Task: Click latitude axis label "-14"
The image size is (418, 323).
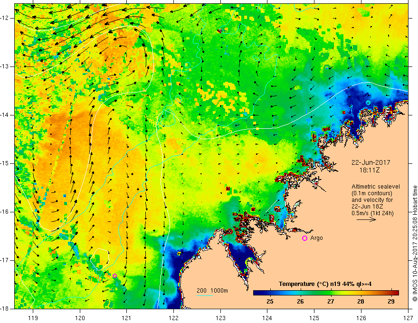Action: tap(5, 115)
